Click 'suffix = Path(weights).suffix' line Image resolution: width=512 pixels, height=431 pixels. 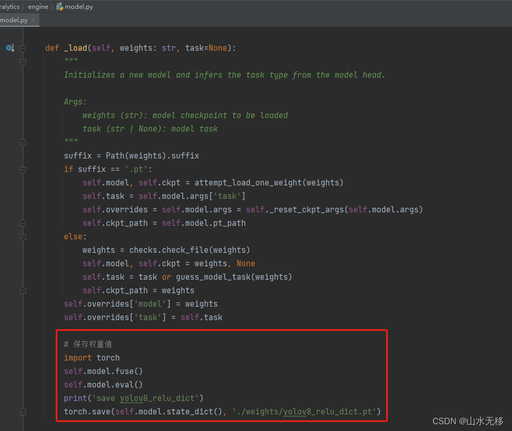(x=131, y=155)
